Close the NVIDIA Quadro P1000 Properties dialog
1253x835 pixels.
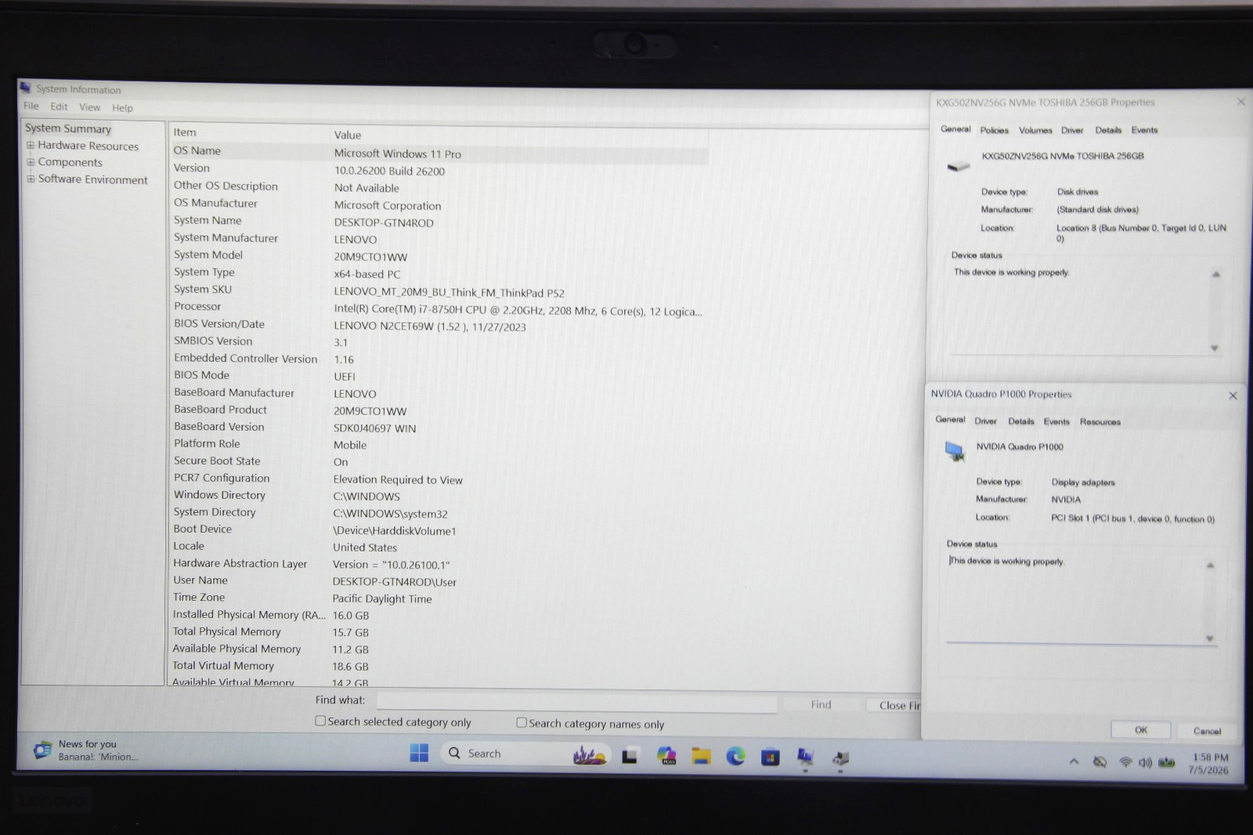tap(1233, 396)
